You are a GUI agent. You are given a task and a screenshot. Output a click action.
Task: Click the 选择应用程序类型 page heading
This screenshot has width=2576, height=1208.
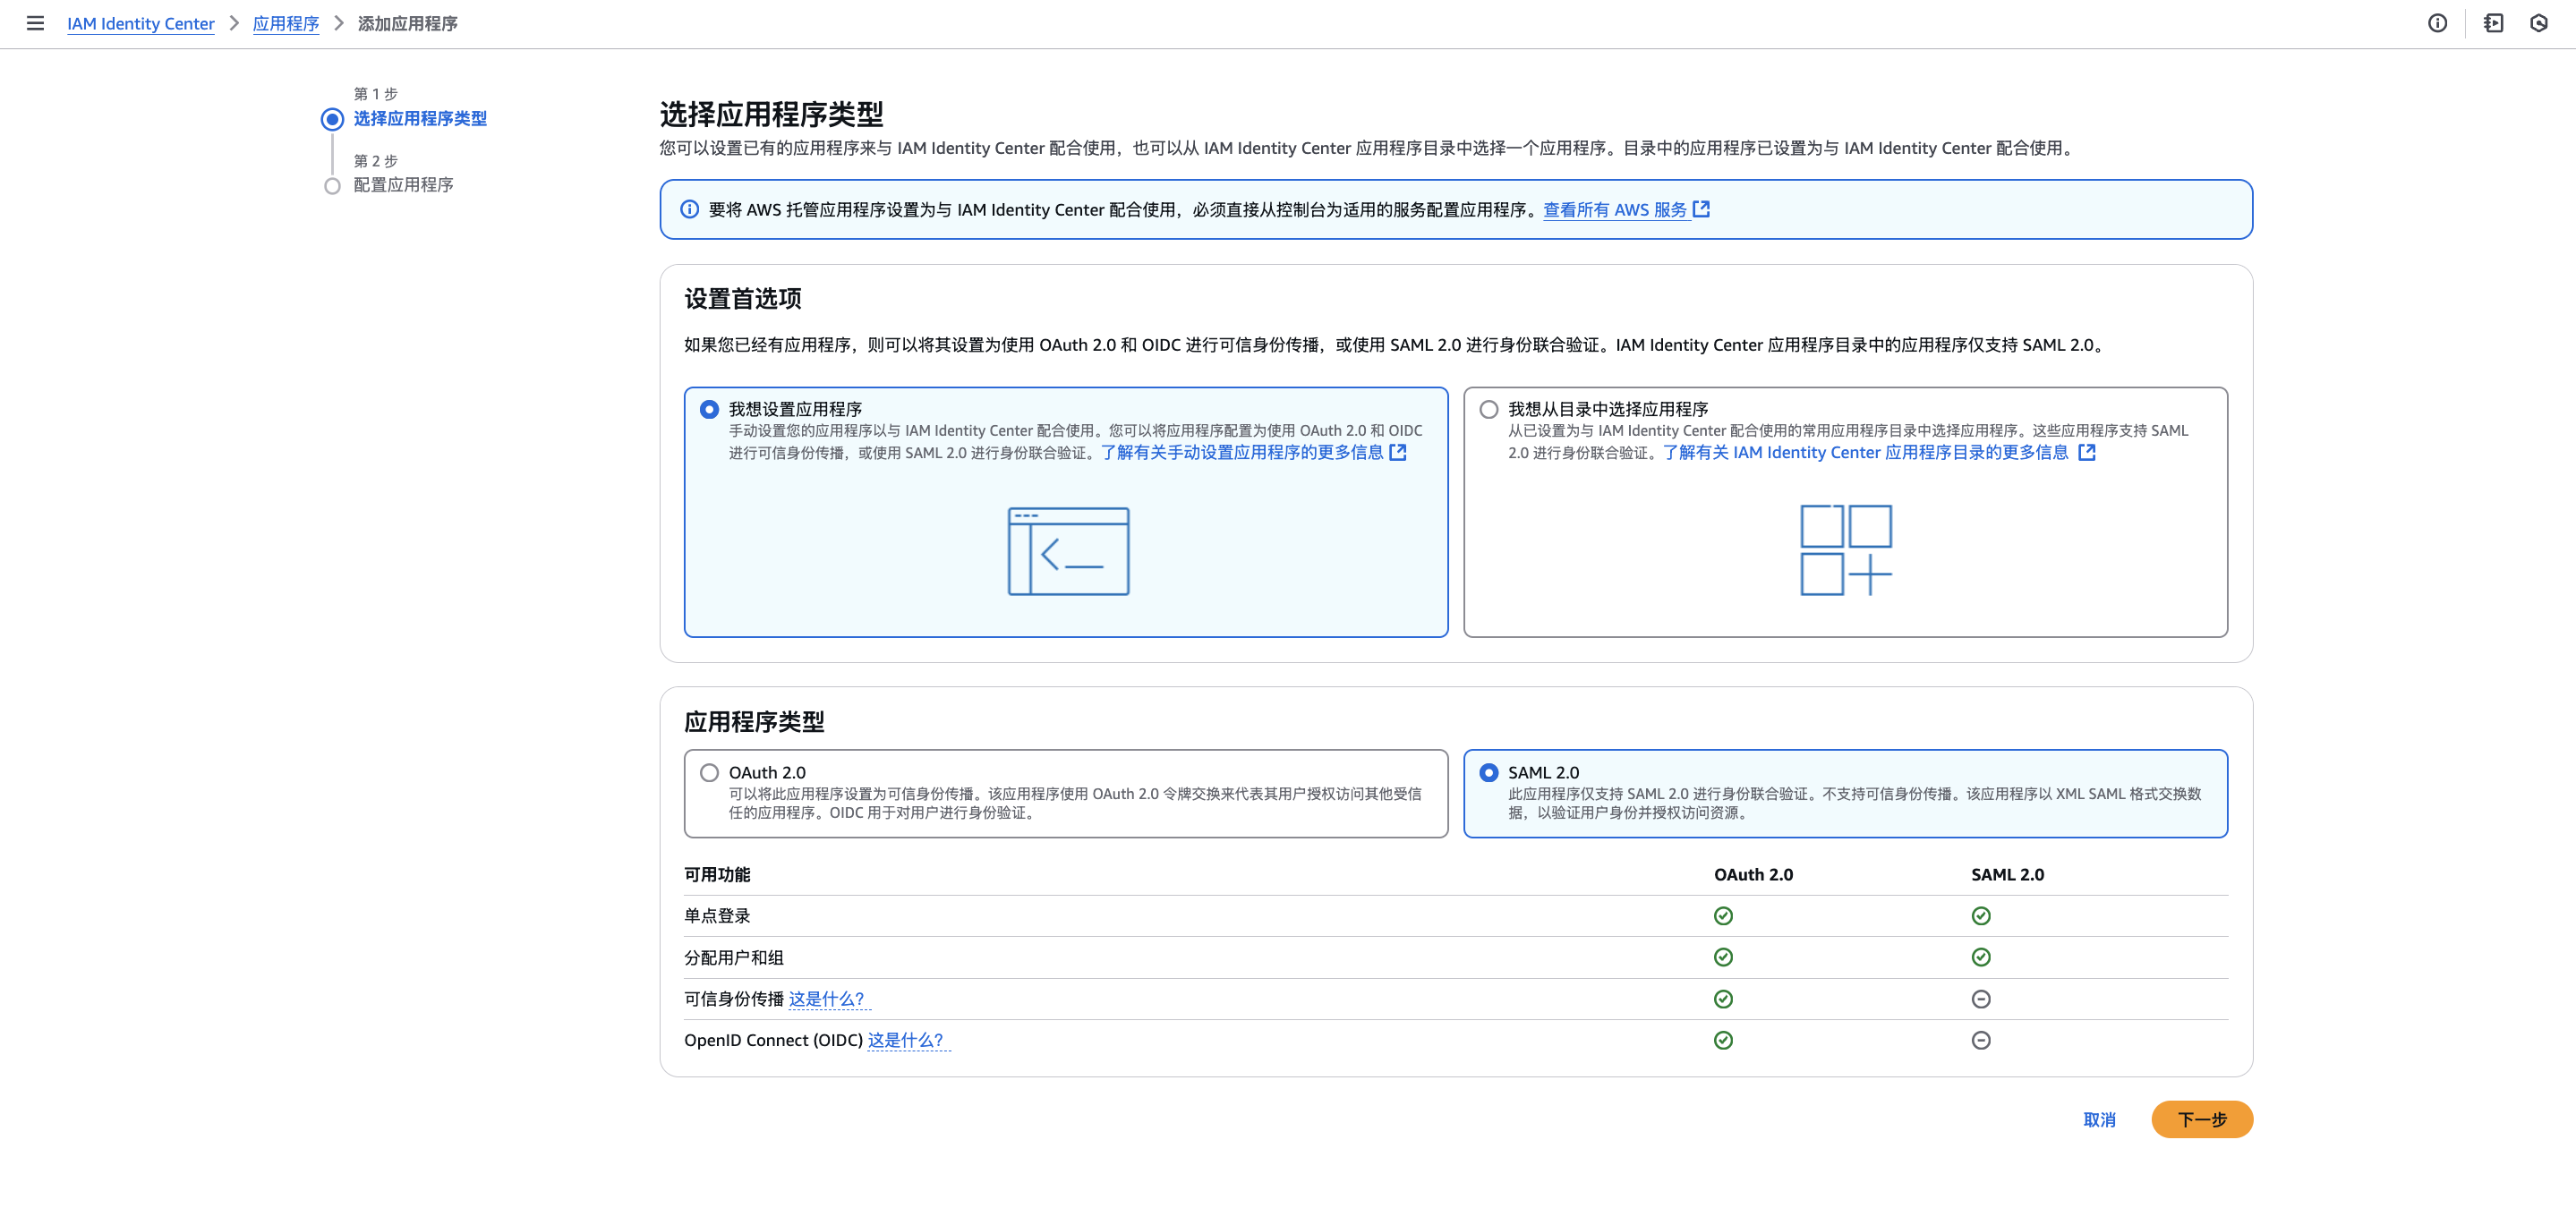tap(771, 114)
